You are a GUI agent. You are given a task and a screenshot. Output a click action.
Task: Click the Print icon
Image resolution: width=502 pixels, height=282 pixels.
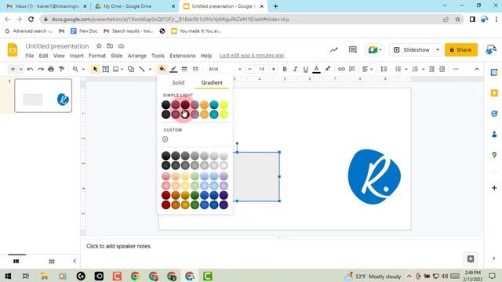(x=51, y=69)
